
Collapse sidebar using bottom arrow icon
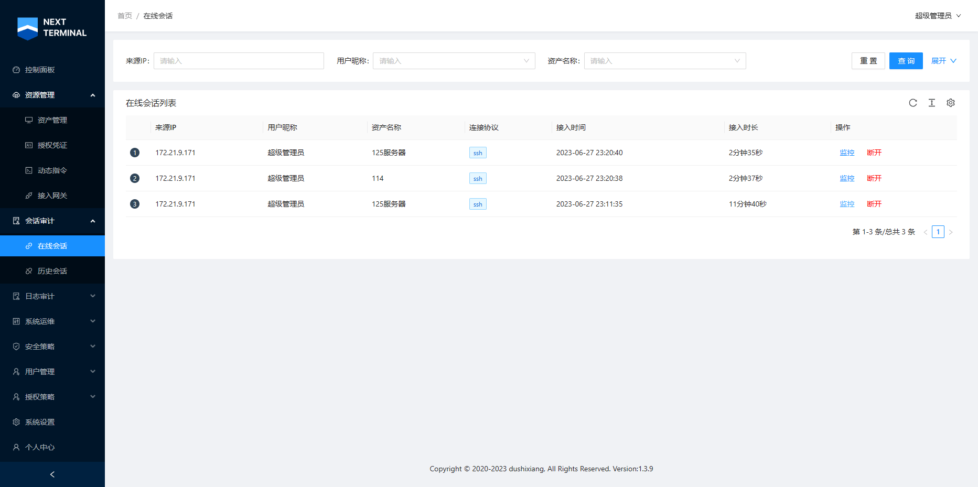(52, 474)
